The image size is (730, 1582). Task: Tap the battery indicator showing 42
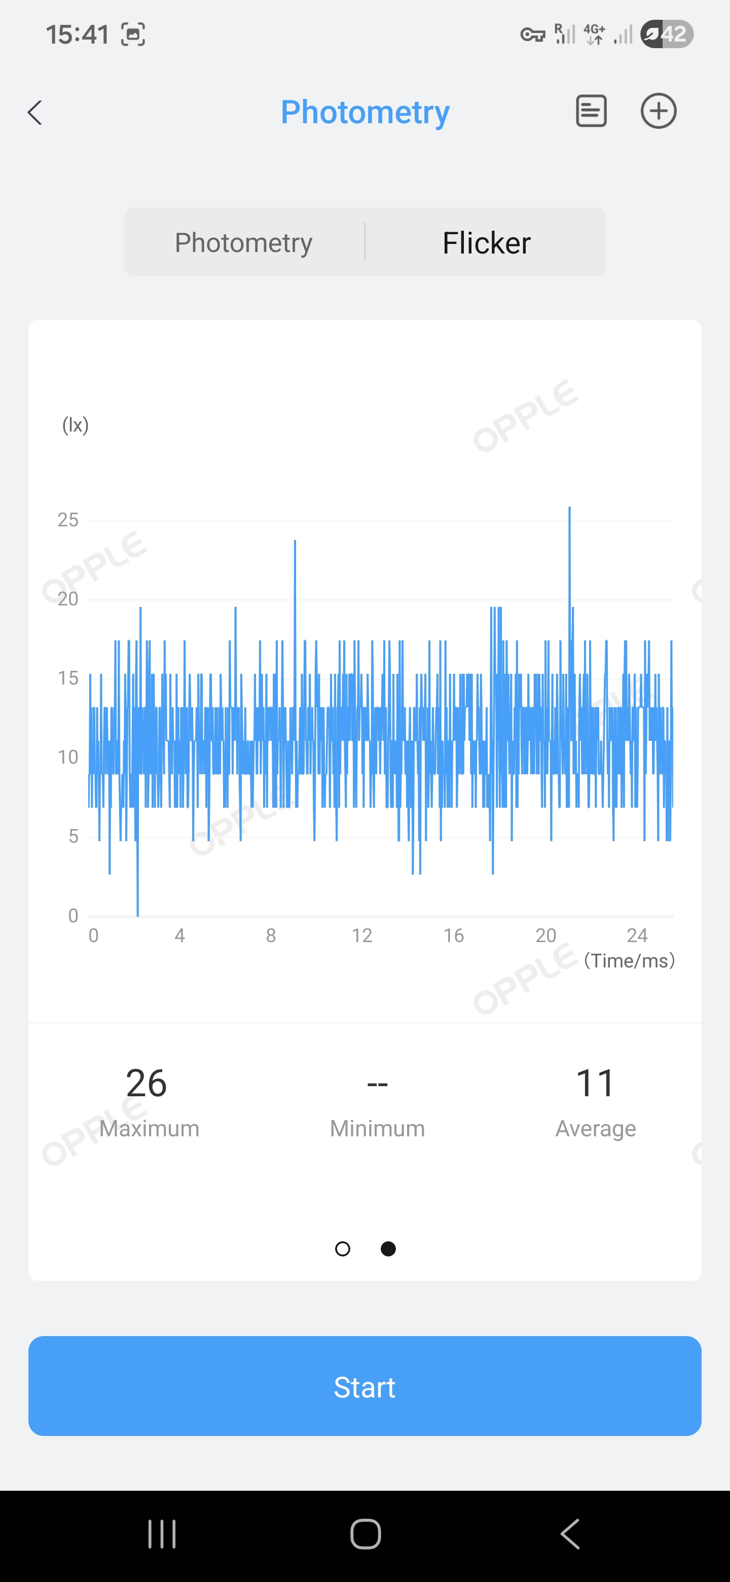click(666, 34)
